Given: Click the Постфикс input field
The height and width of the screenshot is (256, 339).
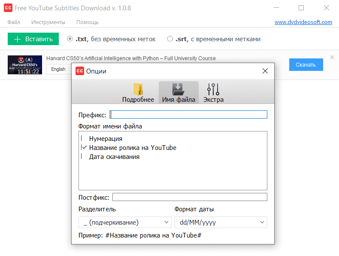Looking at the screenshot, I should [190, 197].
